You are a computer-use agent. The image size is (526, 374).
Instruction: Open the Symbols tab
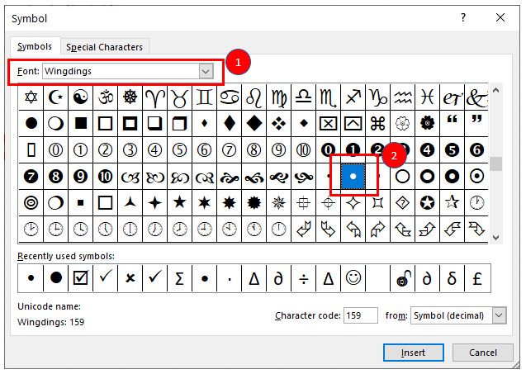click(34, 47)
